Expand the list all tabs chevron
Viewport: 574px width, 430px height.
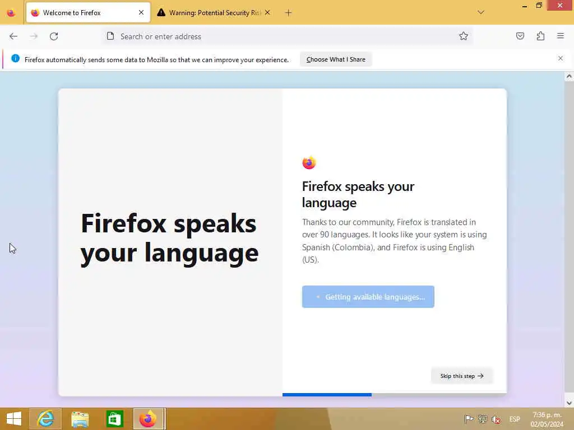coord(481,12)
